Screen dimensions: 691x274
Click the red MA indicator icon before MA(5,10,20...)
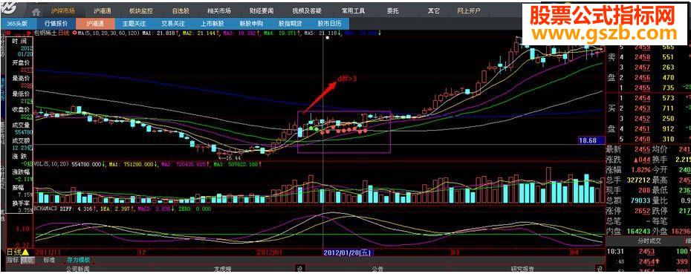pyautogui.click(x=74, y=33)
